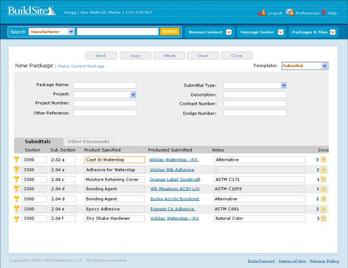The image size is (348, 268).
Task: Click the Natural Color notes field
Action: point(259,219)
